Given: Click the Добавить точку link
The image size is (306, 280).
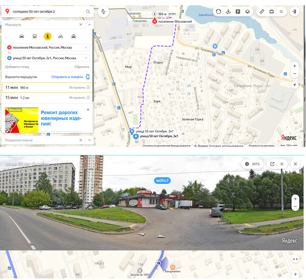Looking at the screenshot, I should 17,67.
